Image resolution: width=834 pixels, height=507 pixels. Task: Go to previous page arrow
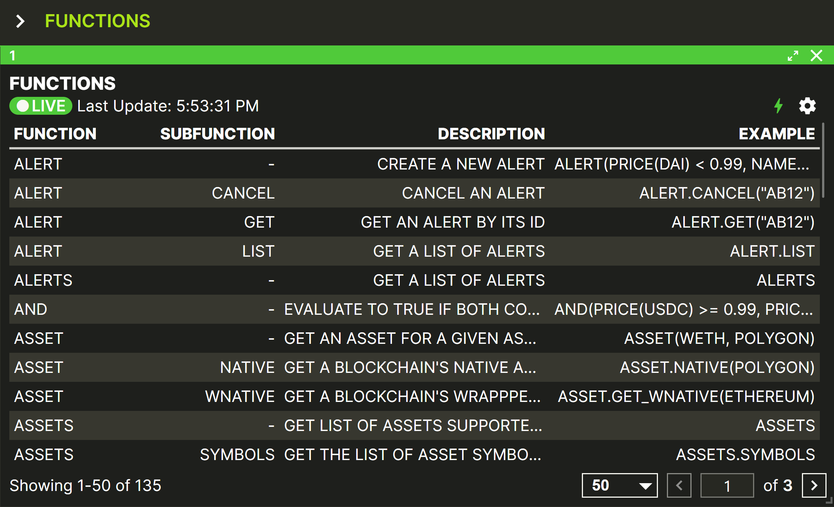(679, 485)
